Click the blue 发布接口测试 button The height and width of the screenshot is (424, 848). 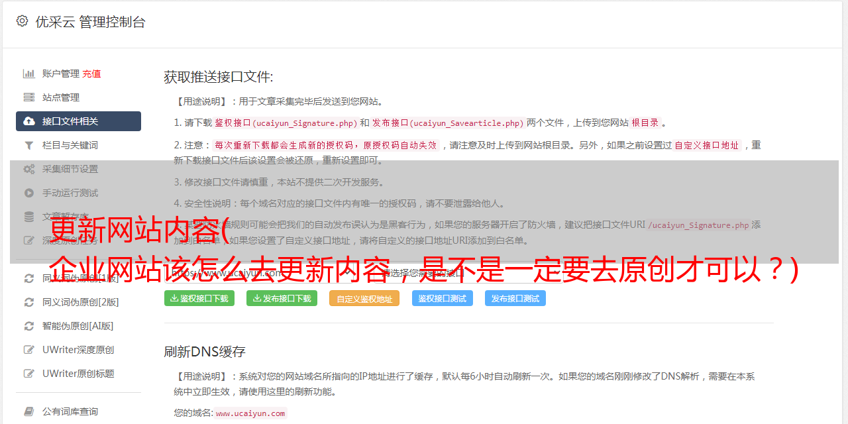pyautogui.click(x=515, y=298)
